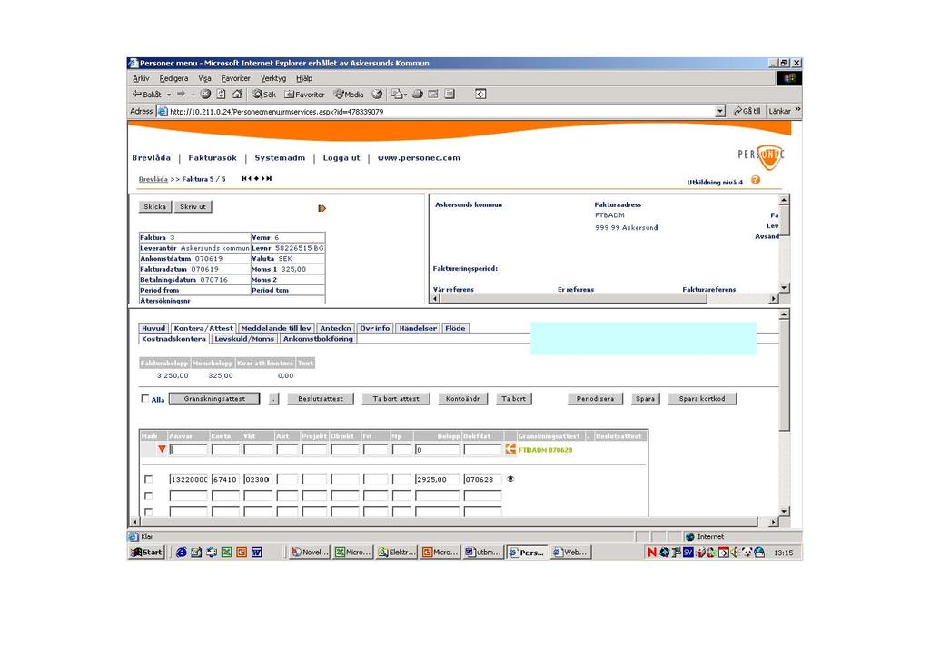Click the orange arrow icon next to FTBADM 070628
The image size is (930, 658).
(510, 449)
